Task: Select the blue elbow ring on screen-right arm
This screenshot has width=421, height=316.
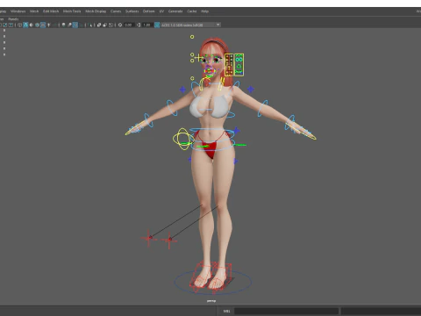Action: pos(263,108)
